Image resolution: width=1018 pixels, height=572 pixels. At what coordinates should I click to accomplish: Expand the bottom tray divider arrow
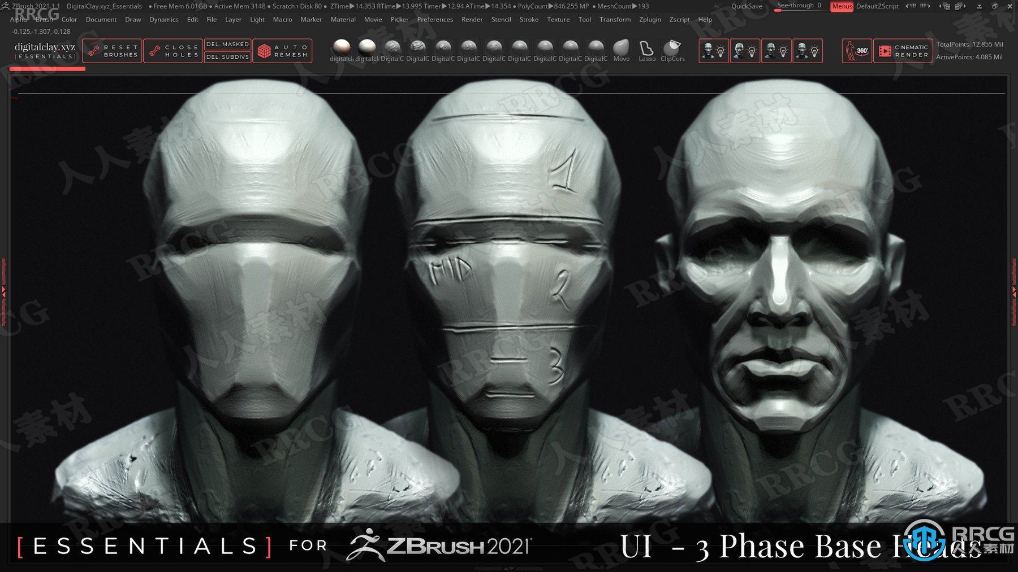508,569
